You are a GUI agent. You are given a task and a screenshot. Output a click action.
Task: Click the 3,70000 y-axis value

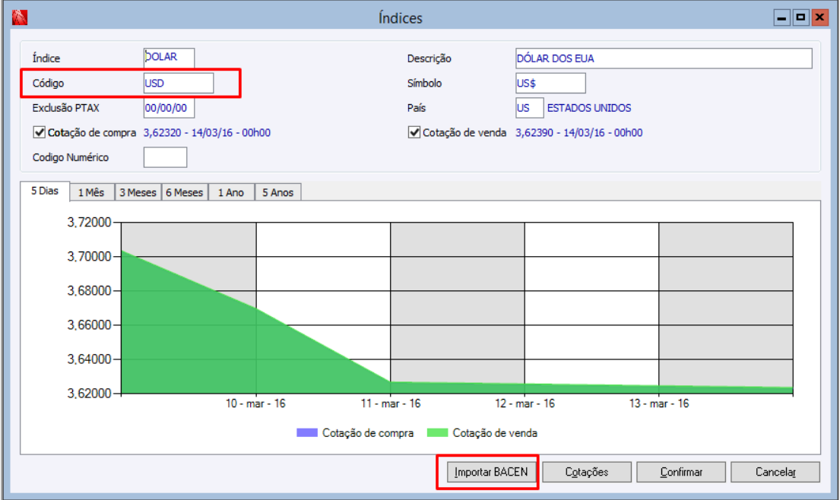point(89,256)
